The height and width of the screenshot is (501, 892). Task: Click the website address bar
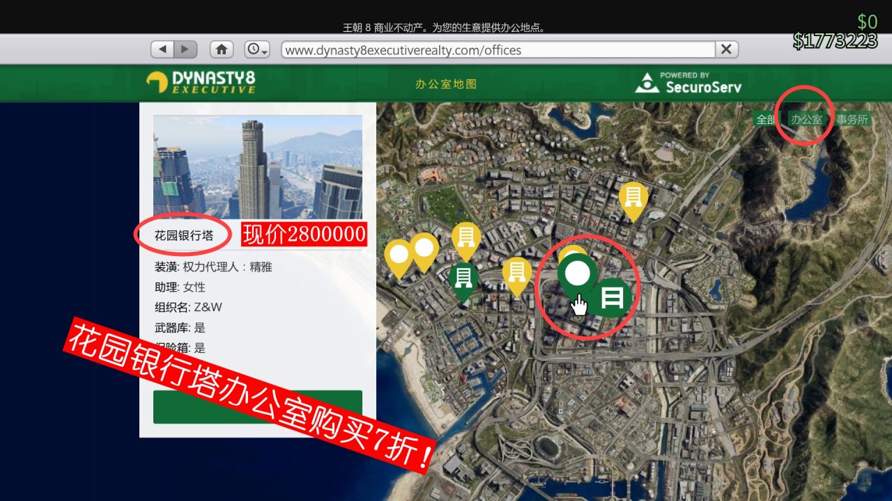[498, 49]
